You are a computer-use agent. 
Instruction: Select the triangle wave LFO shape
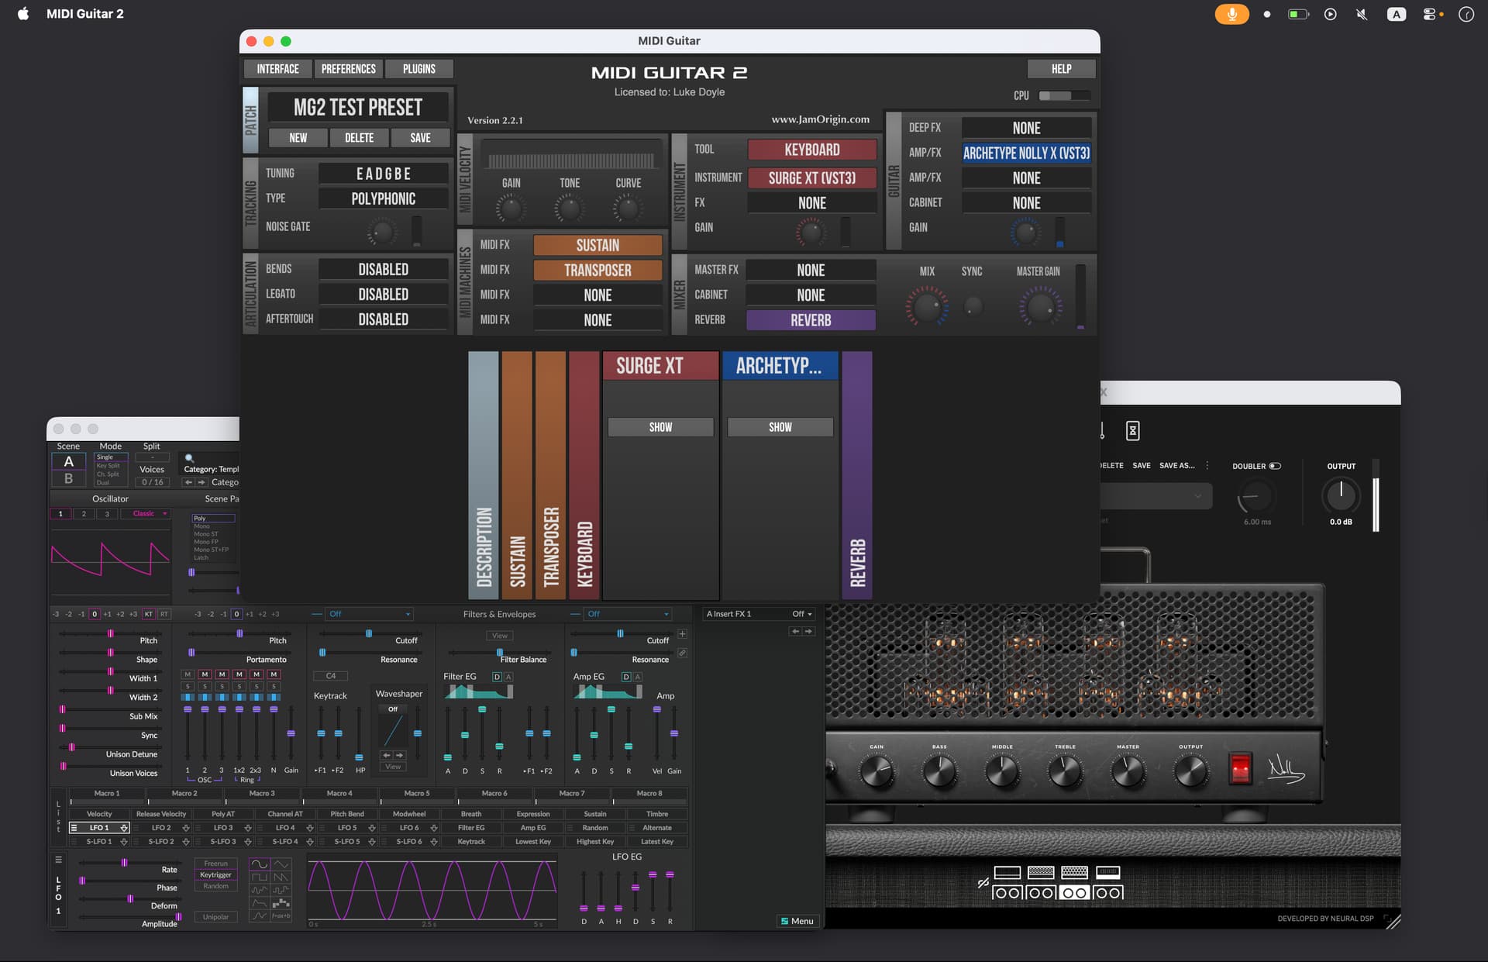point(281,864)
